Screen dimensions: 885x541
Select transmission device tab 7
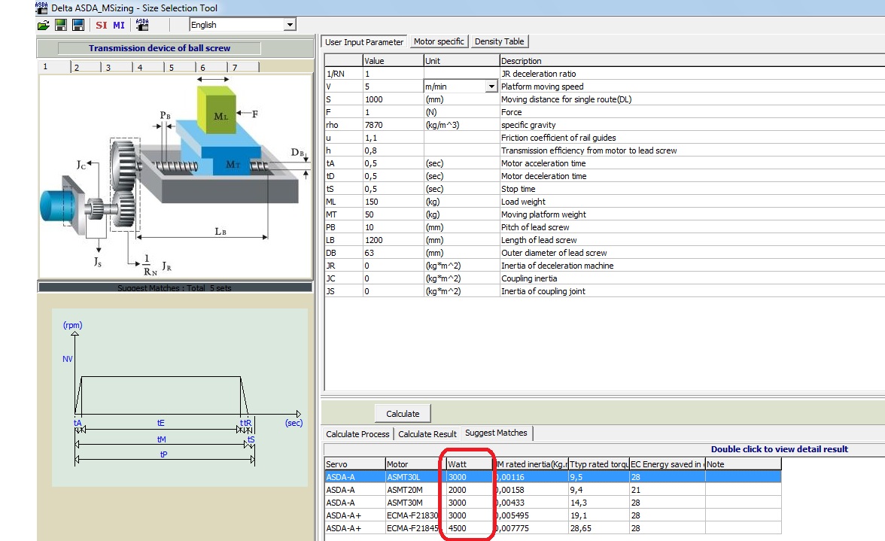click(244, 67)
